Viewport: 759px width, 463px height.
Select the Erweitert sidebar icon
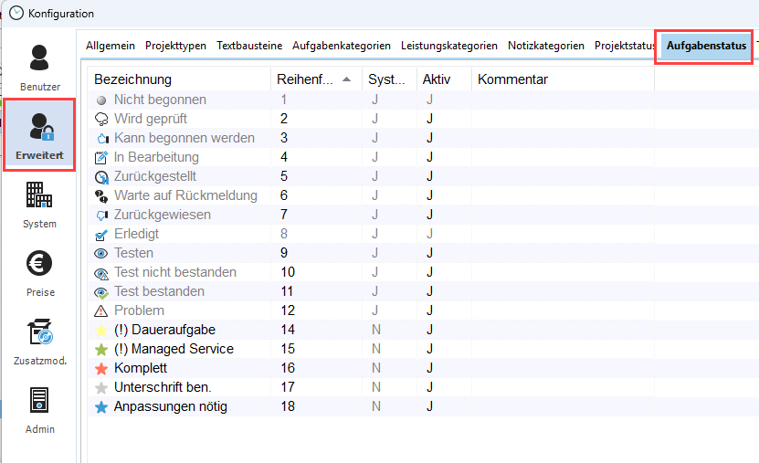tap(39, 134)
